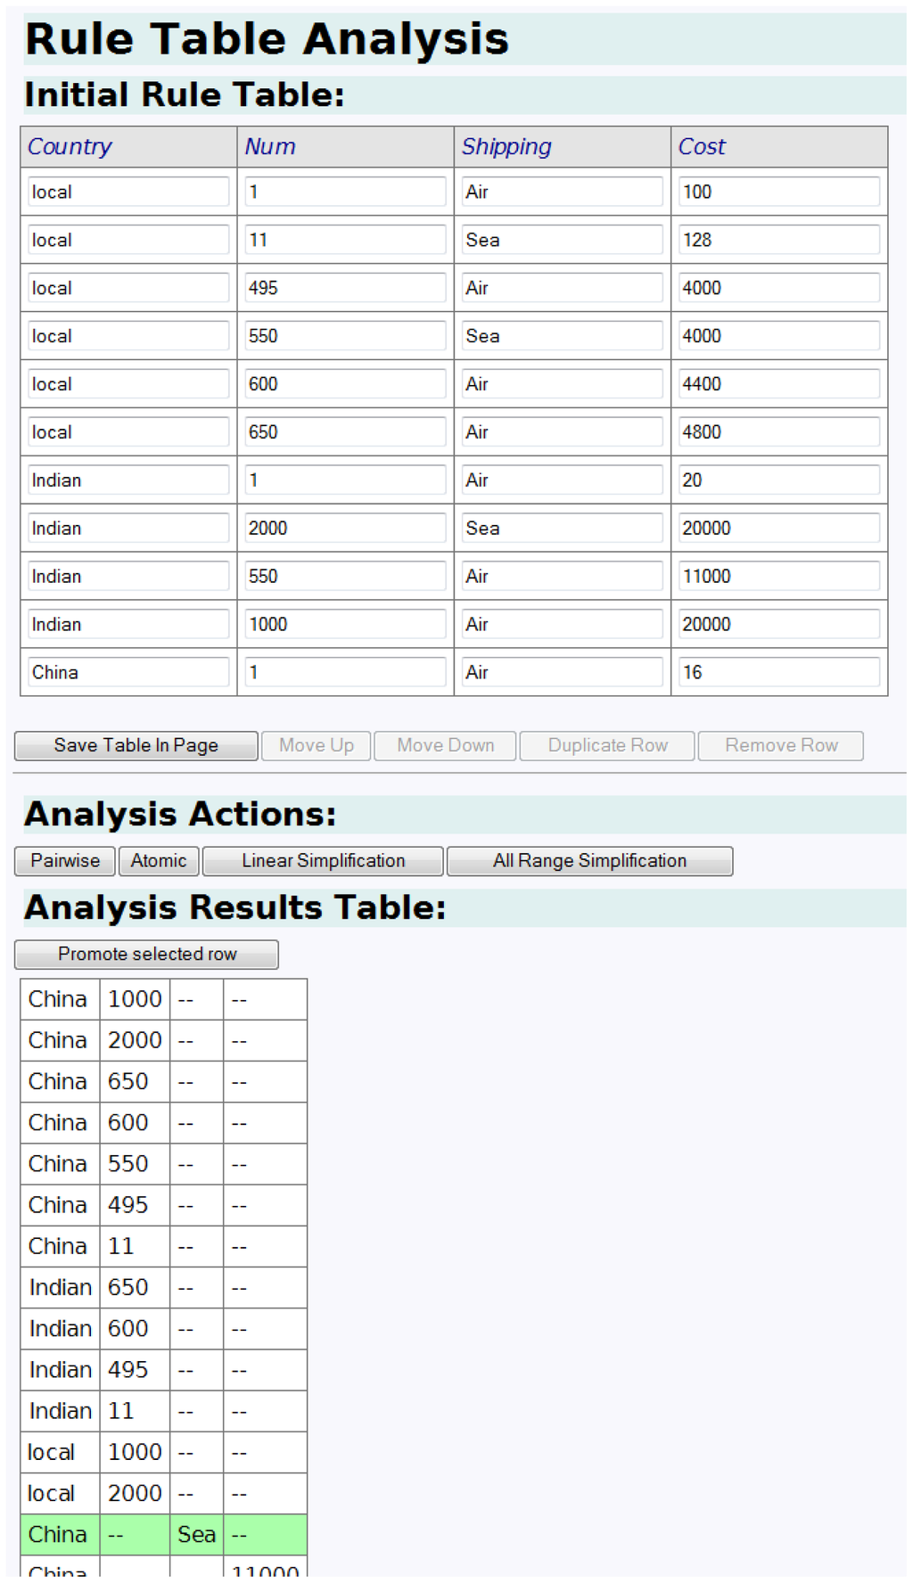Image resolution: width=913 pixels, height=1583 pixels.
Task: Sort by the Country column header
Action: point(70,147)
